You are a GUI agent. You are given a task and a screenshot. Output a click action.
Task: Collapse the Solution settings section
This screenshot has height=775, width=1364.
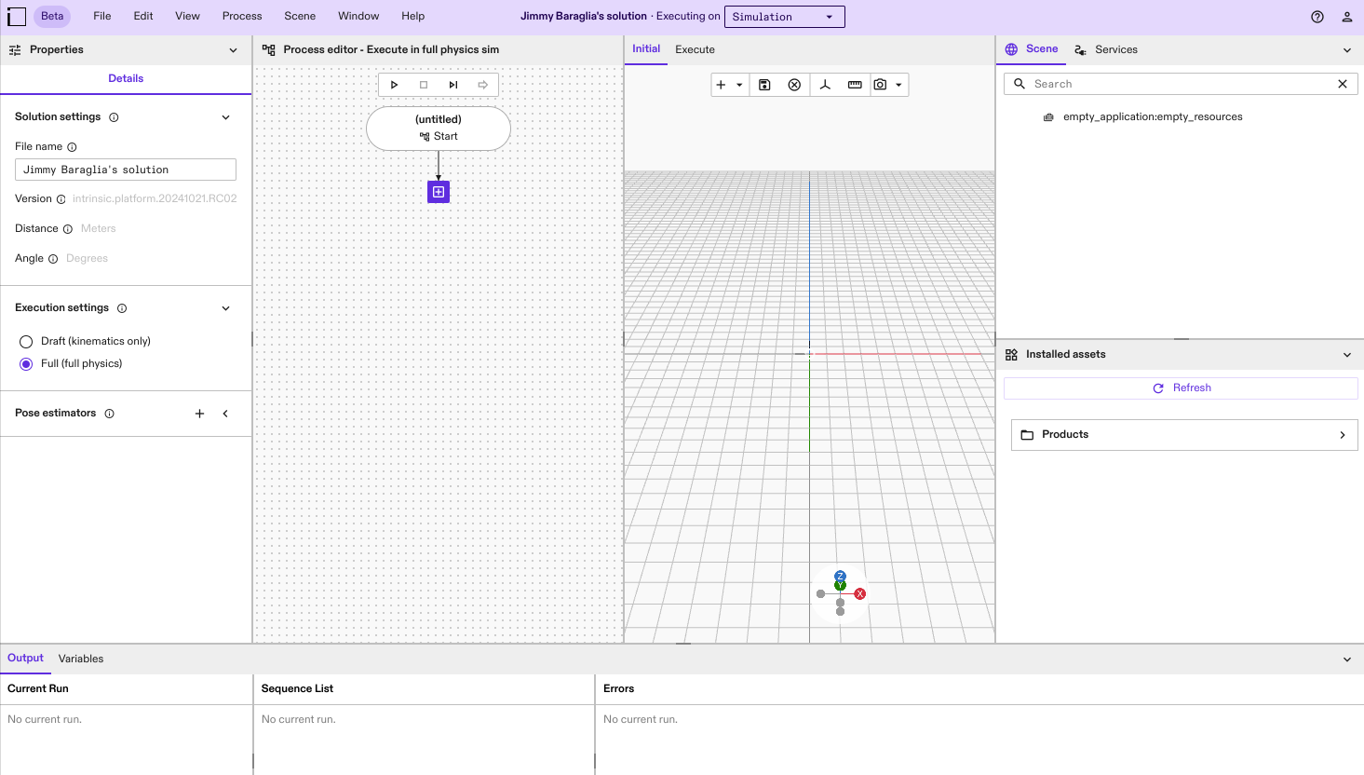(225, 117)
